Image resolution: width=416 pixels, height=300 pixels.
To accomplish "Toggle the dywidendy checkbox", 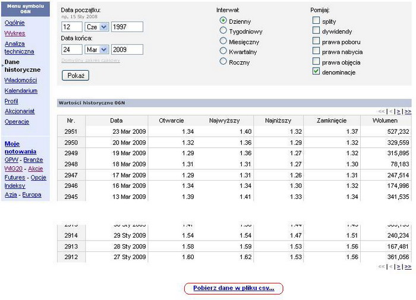I will [316, 31].
